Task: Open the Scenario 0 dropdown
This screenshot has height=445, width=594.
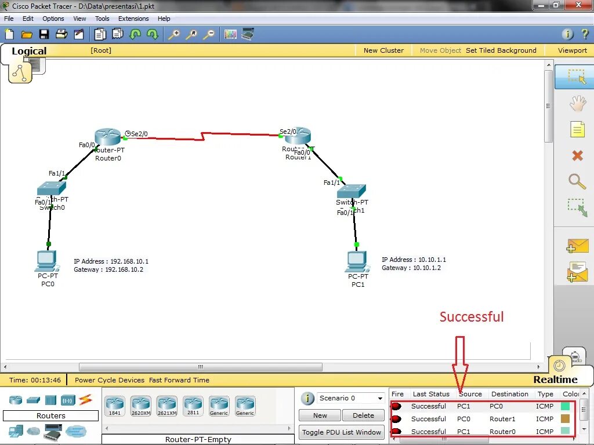Action: (350, 398)
